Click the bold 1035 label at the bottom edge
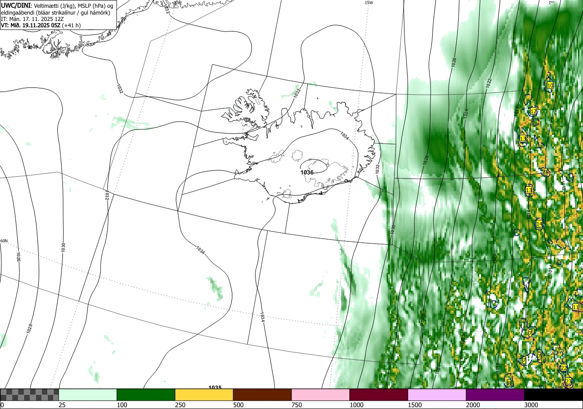Viewport: 583px width, 409px height. [215, 388]
